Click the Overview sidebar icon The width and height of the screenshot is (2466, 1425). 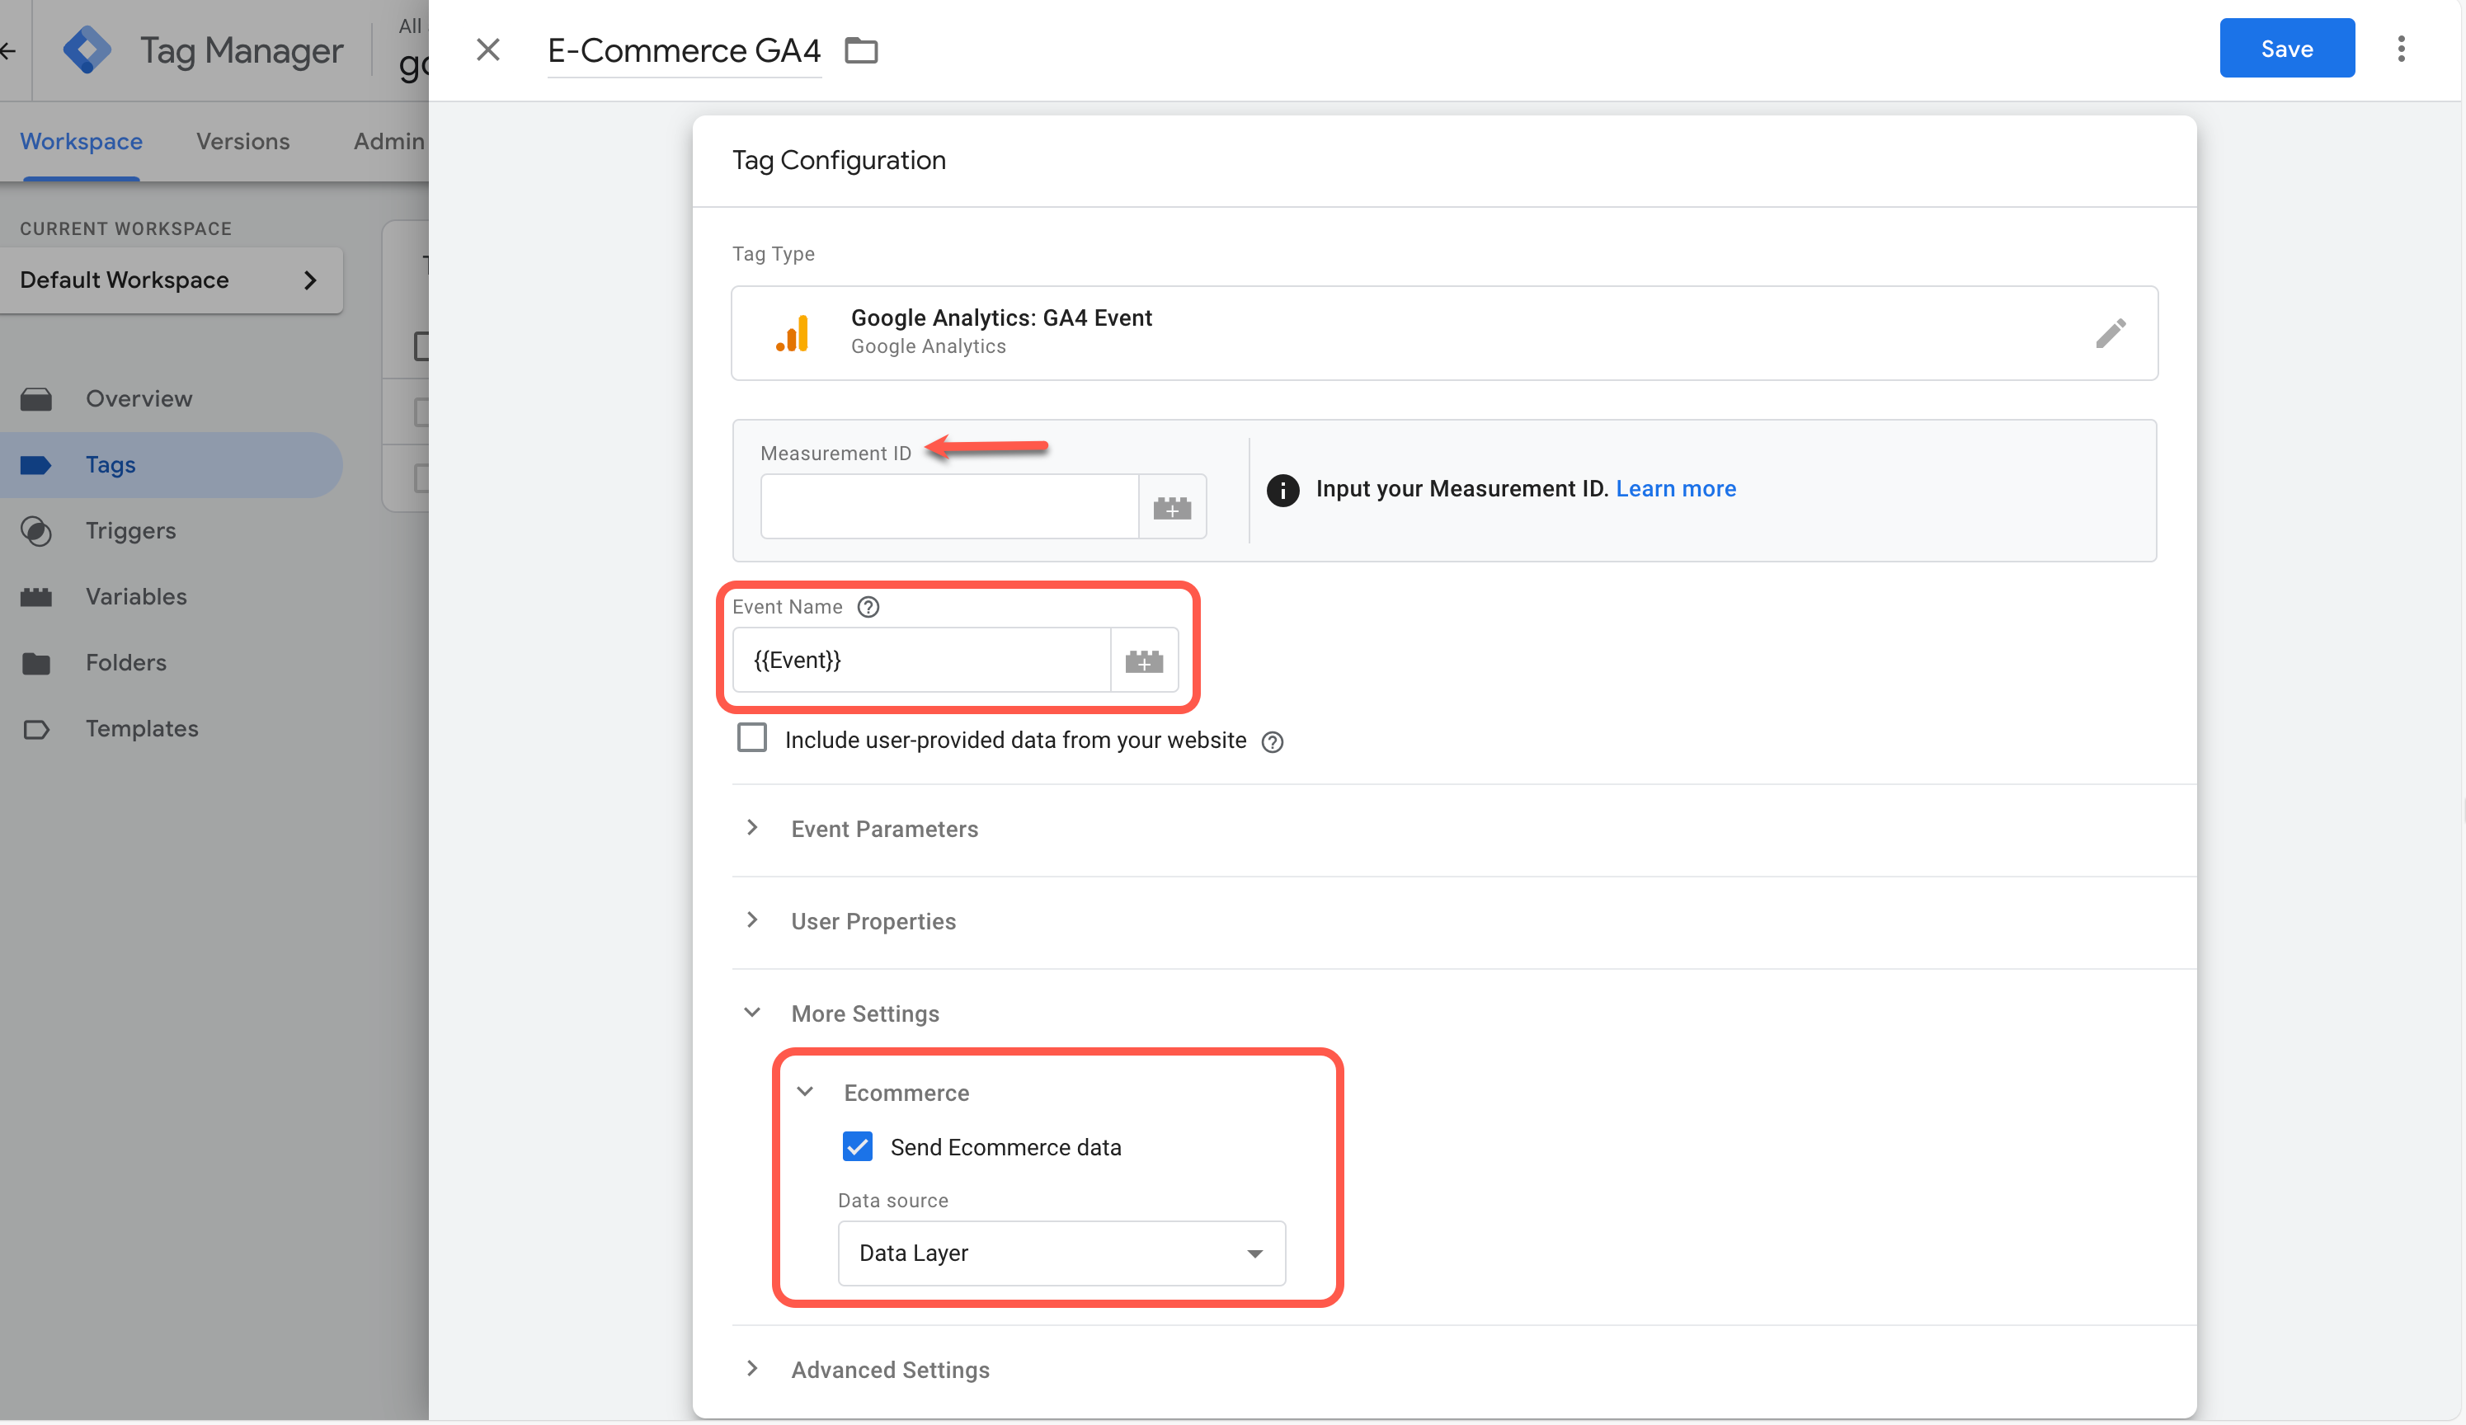(x=36, y=399)
